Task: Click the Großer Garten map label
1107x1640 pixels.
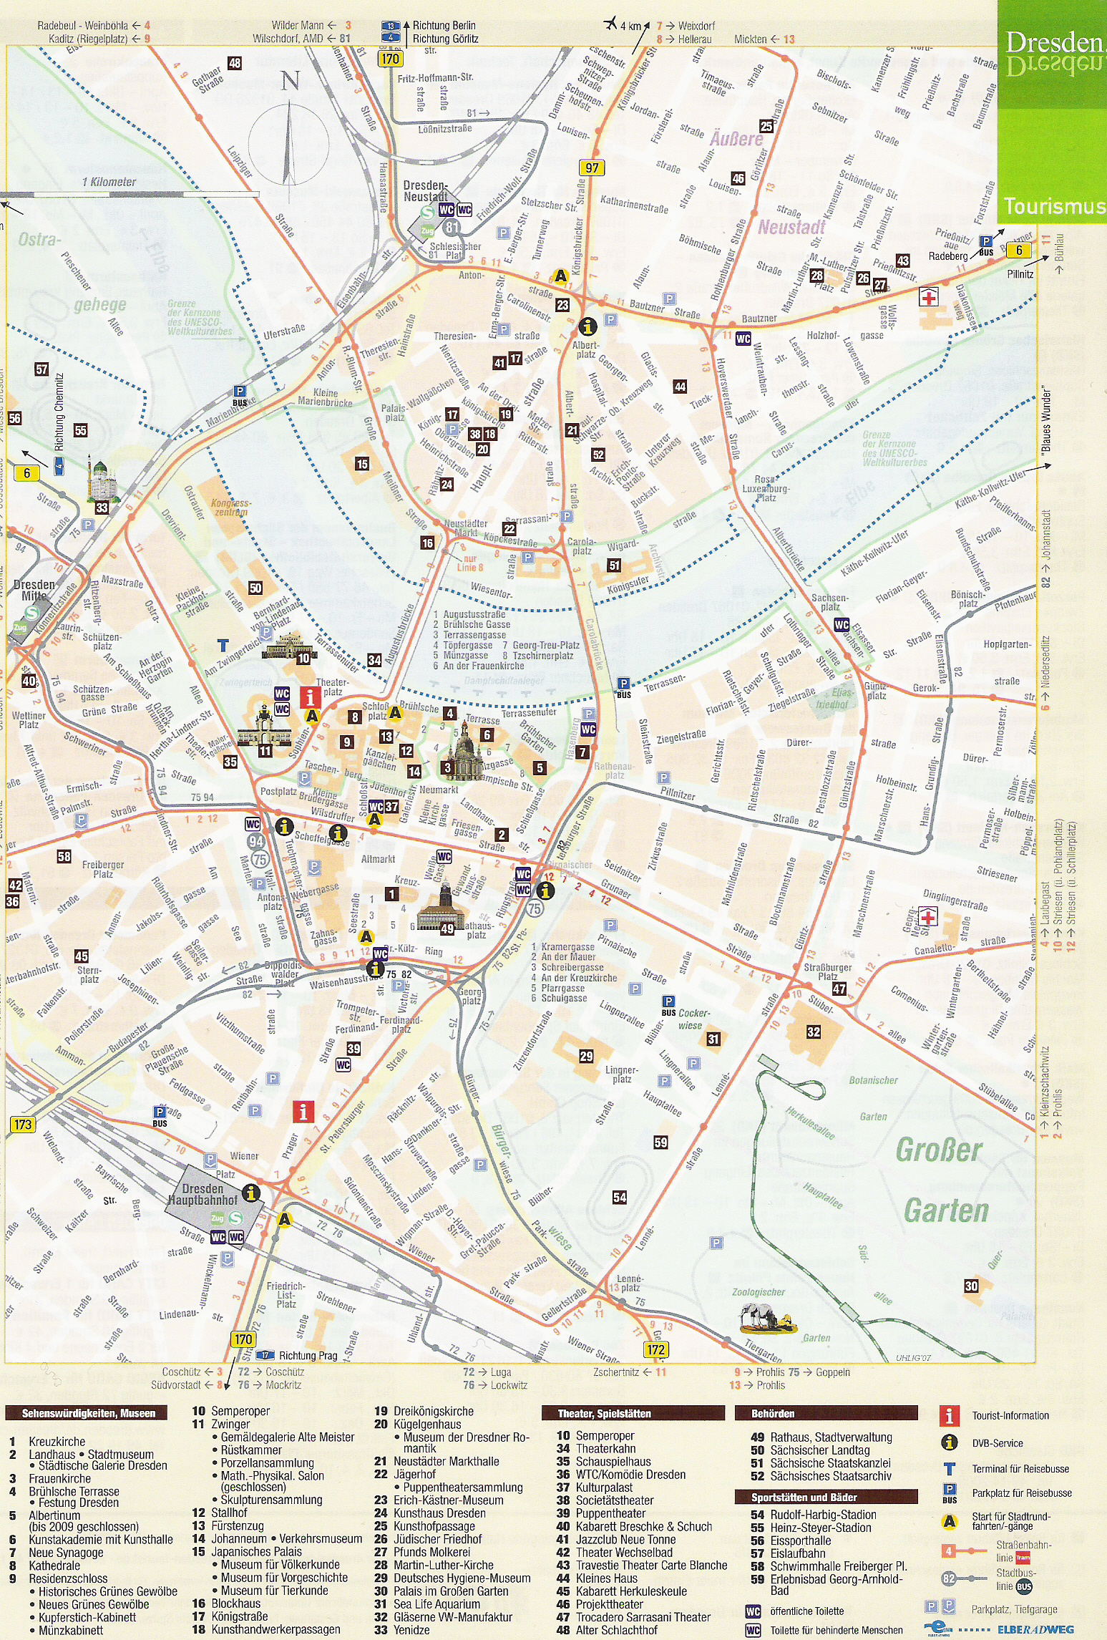Action: (943, 1180)
